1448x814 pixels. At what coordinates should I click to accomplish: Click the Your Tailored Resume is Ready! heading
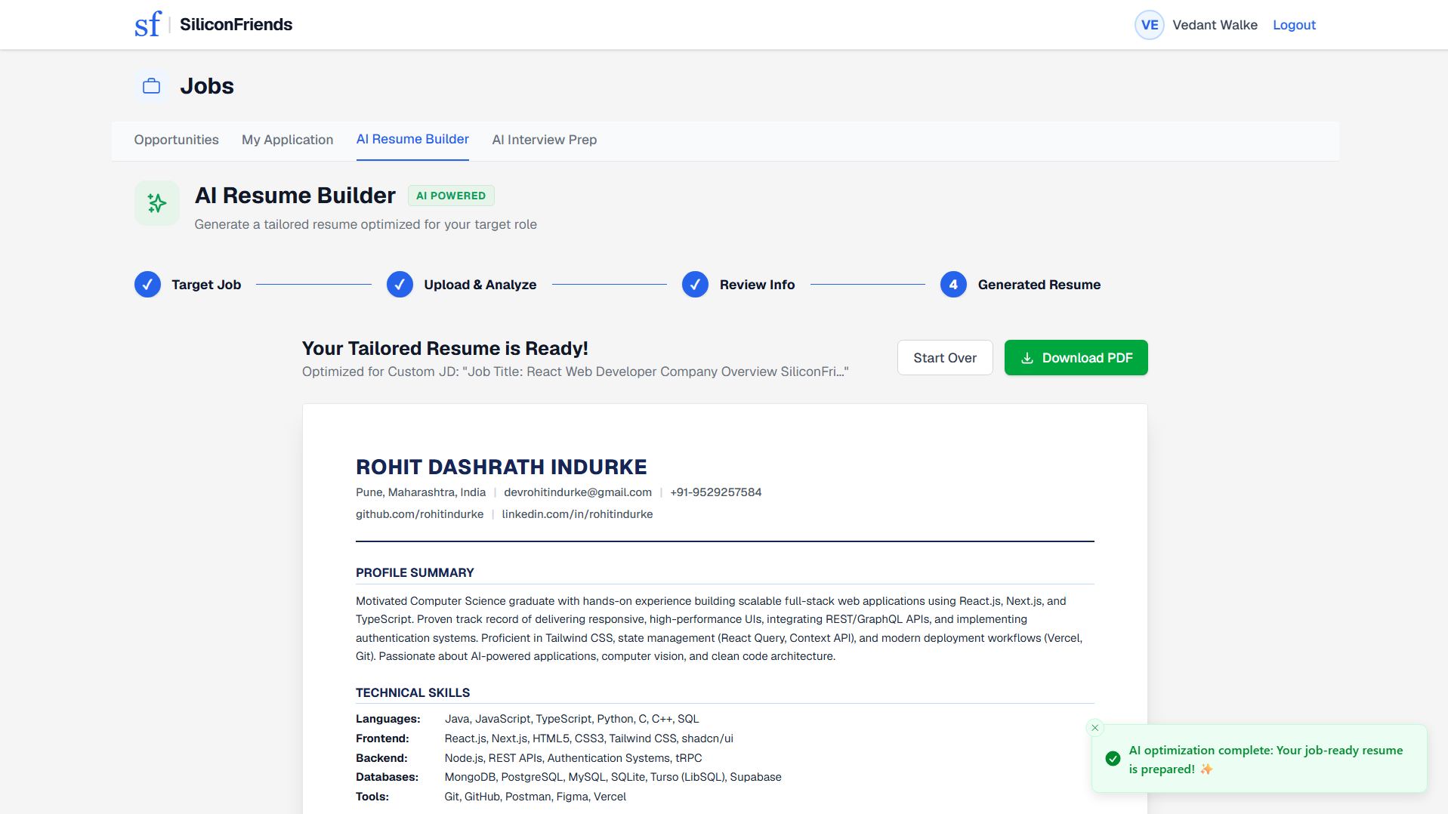tap(445, 348)
